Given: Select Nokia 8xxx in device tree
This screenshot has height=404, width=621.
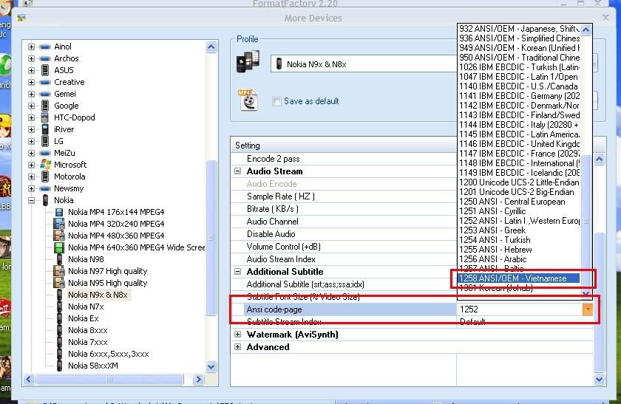Looking at the screenshot, I should [87, 330].
